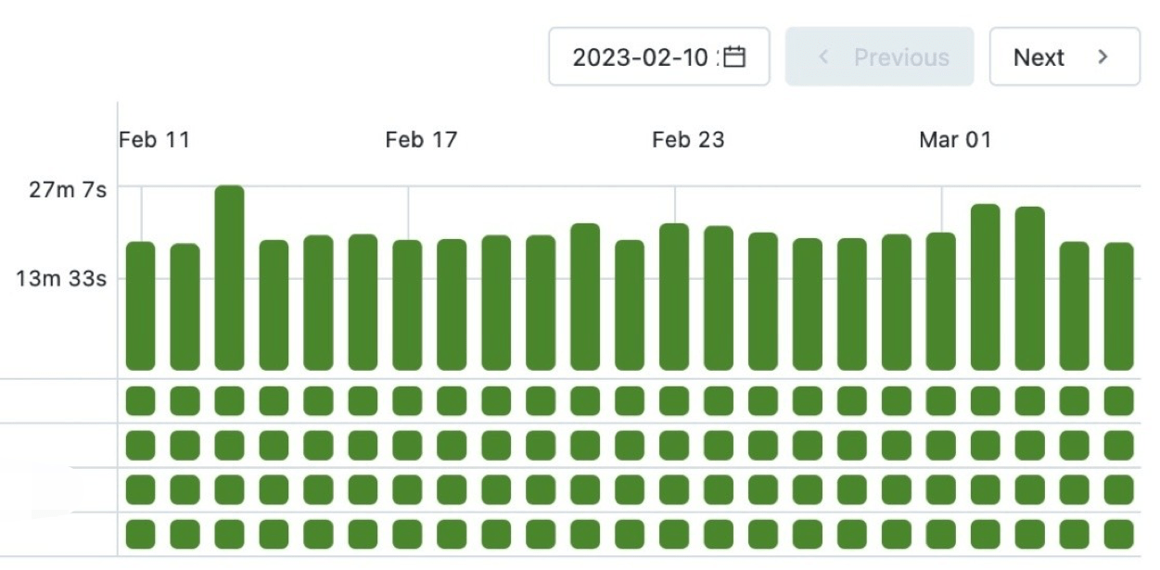Click the top-row task square in the last column
The height and width of the screenshot is (570, 1160).
click(1118, 401)
